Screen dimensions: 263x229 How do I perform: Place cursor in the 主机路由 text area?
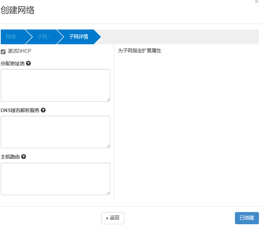(55, 178)
